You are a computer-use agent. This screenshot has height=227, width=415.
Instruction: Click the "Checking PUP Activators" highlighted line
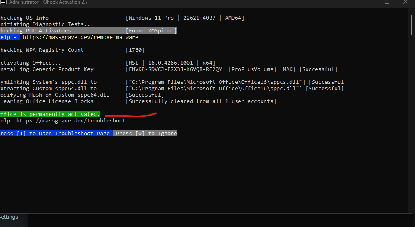tap(35, 31)
